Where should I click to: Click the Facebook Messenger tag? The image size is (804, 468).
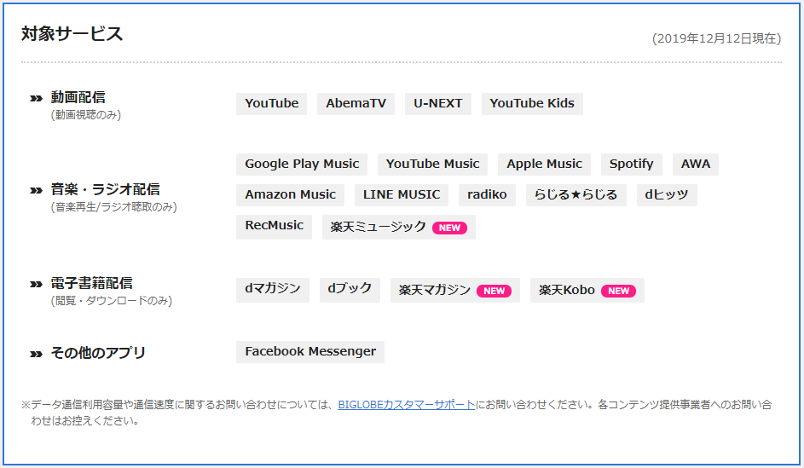310,352
